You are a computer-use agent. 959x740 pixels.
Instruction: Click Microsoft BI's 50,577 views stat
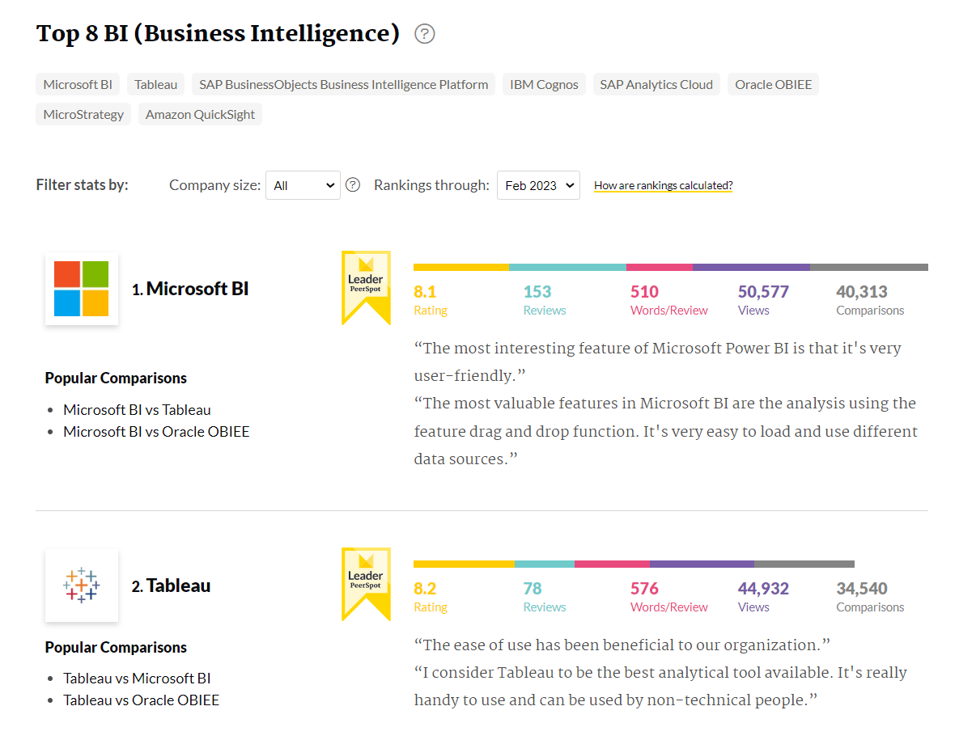763,292
